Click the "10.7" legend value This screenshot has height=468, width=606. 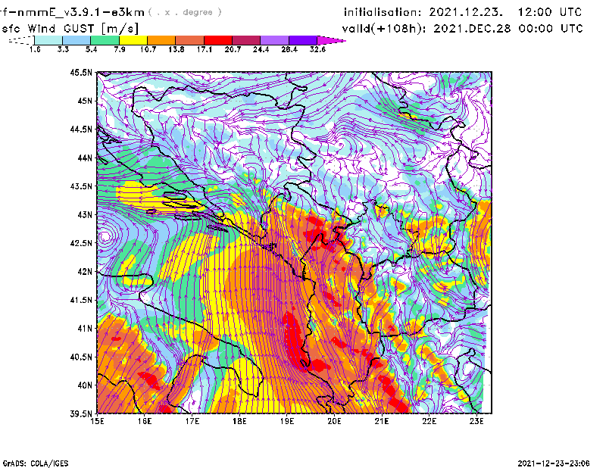click(x=148, y=49)
